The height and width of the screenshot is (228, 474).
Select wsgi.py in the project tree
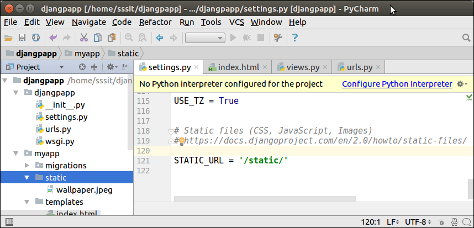[55, 141]
